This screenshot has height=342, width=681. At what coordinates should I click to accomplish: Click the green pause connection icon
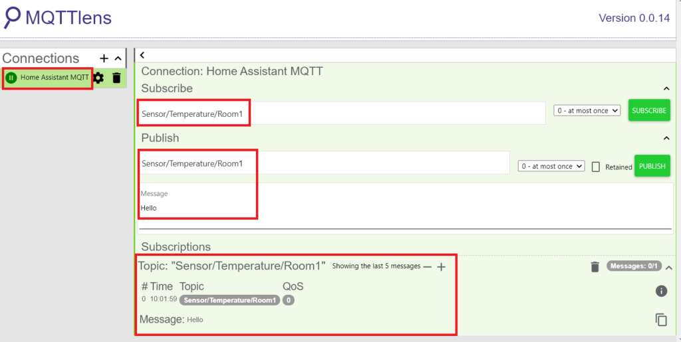coord(11,78)
